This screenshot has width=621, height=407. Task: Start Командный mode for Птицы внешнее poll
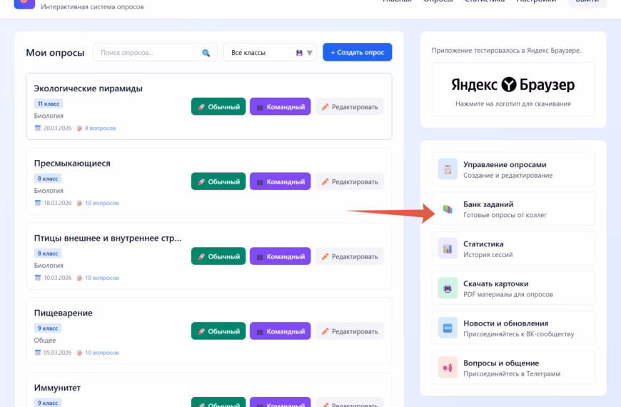[x=280, y=256]
